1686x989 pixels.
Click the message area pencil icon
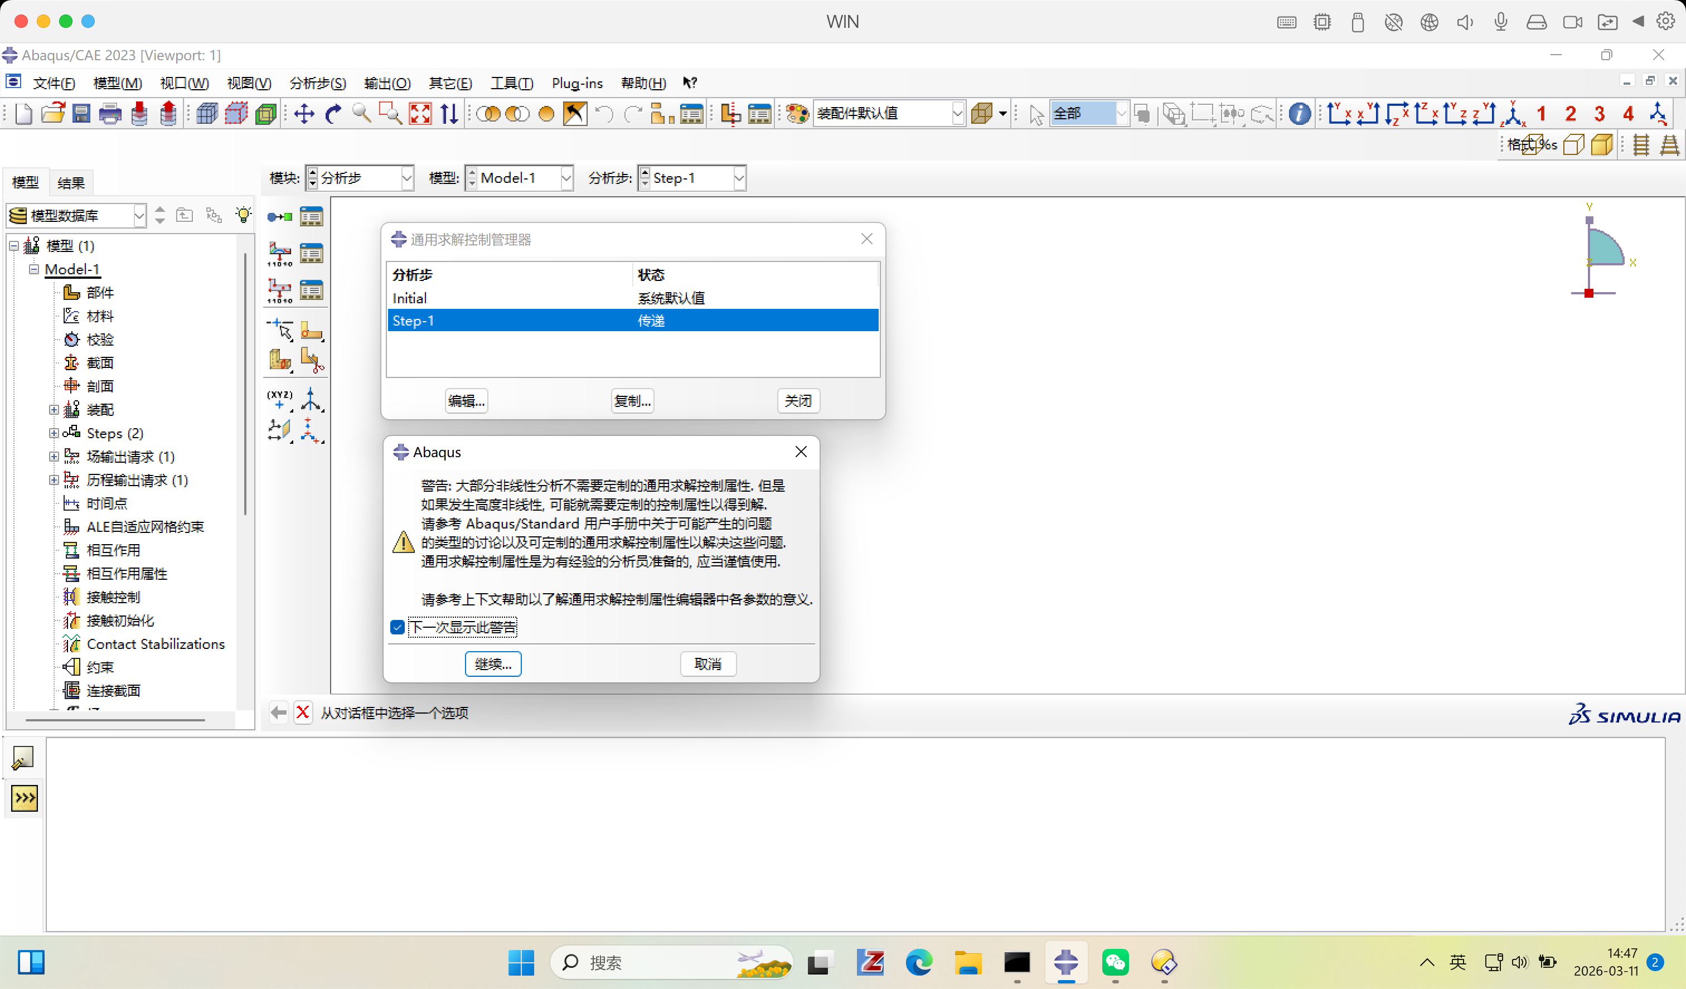23,758
